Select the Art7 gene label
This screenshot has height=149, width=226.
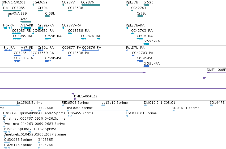[24, 19]
